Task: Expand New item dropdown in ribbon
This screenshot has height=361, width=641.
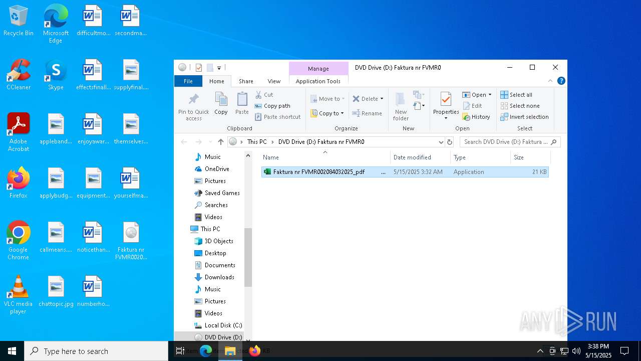Action: [x=419, y=95]
